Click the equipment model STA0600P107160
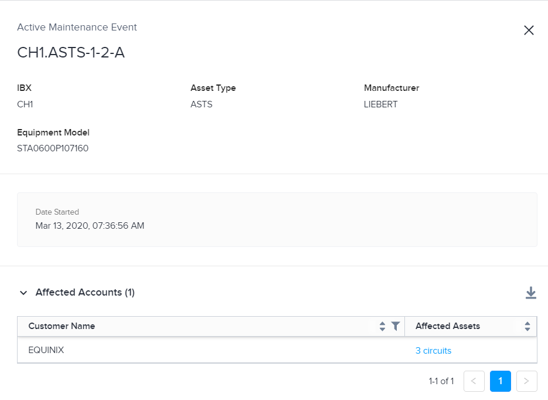The height and width of the screenshot is (400, 548). point(53,148)
